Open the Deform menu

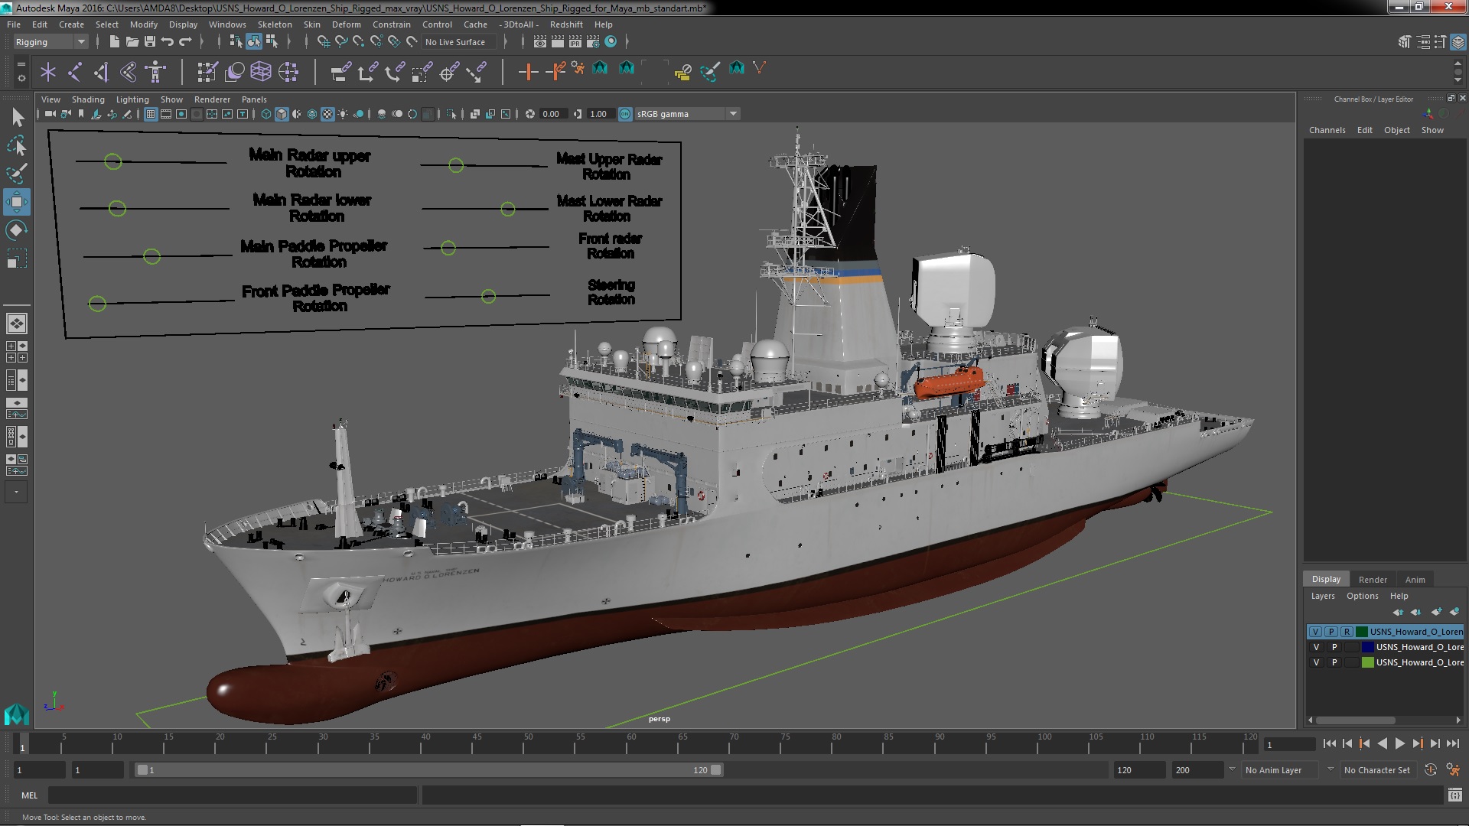click(x=346, y=24)
